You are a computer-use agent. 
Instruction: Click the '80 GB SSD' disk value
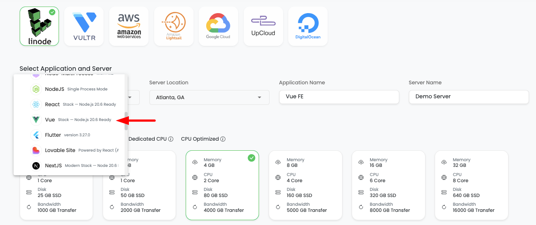coord(216,195)
